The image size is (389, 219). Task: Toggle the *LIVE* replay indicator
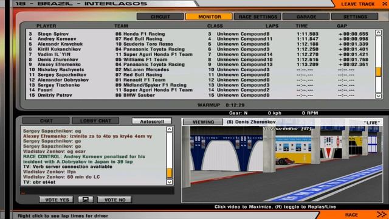click(371, 122)
